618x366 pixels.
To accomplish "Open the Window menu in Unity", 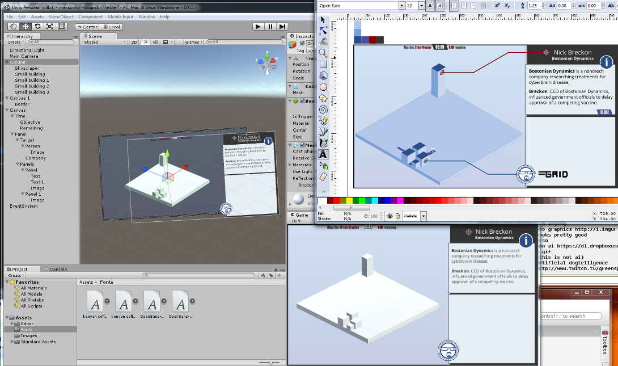I will [x=147, y=16].
